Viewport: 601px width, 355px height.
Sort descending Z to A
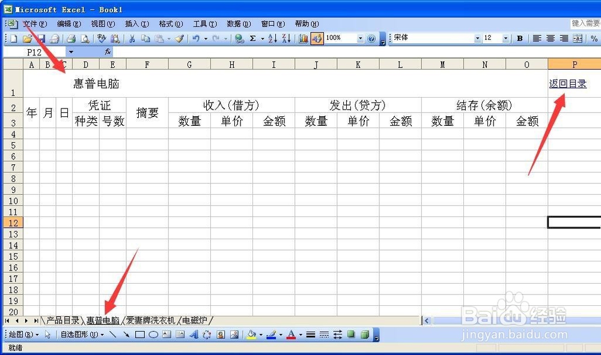(x=286, y=38)
